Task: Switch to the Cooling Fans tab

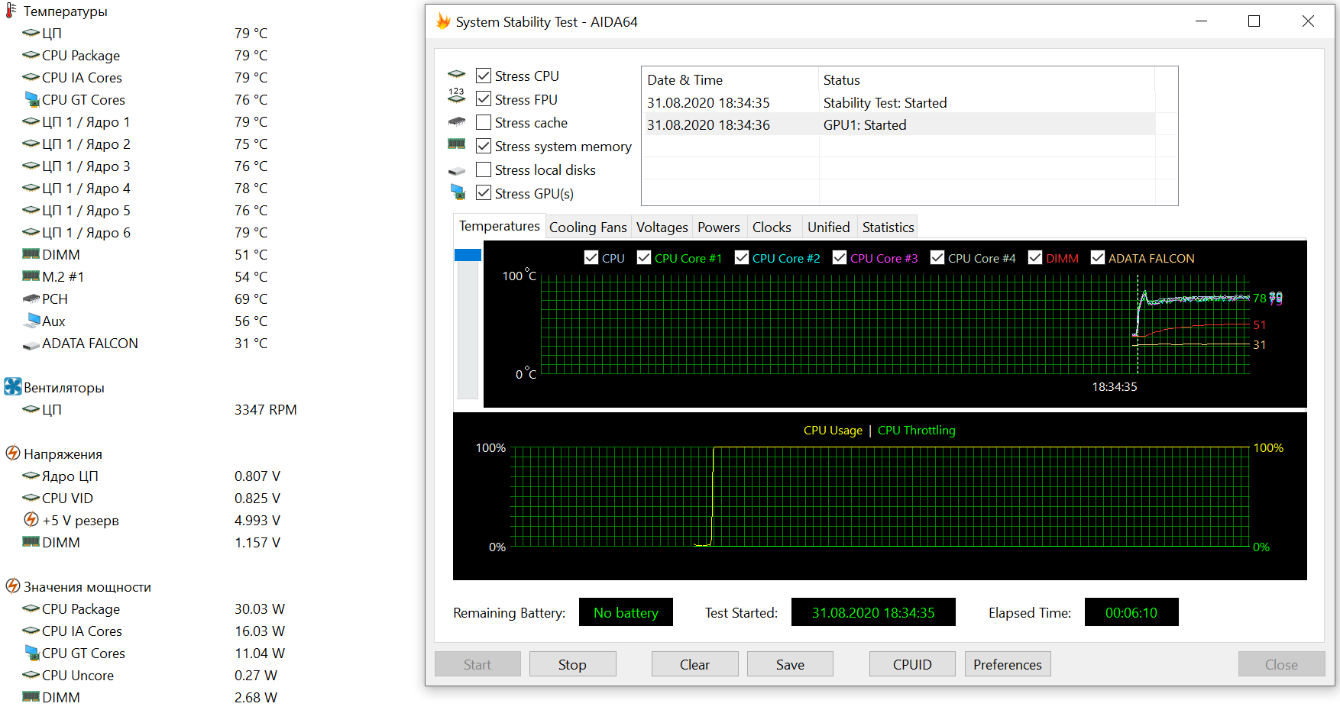Action: click(587, 228)
